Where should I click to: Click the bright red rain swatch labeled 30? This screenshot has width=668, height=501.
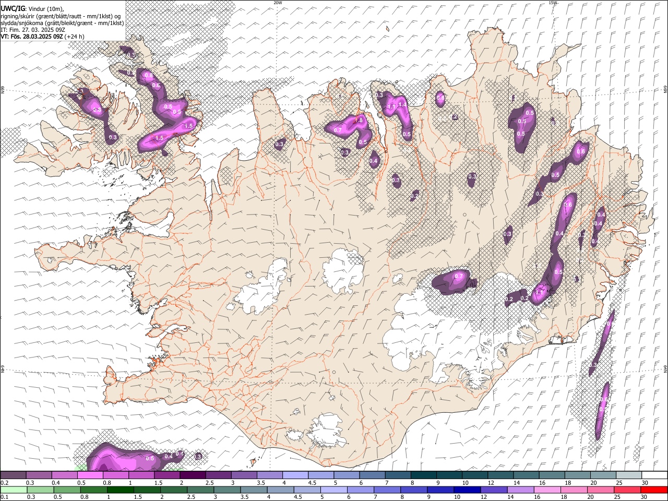pyautogui.click(x=653, y=490)
